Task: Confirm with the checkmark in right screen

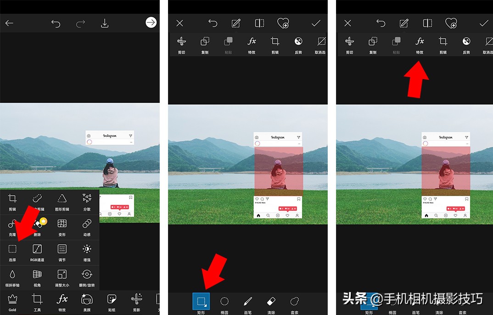Action: tap(483, 23)
